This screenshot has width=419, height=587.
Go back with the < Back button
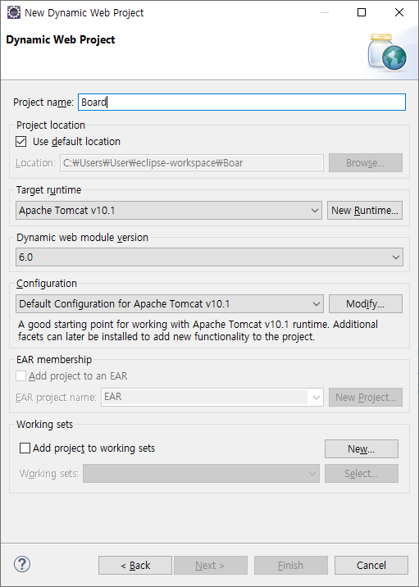click(x=135, y=566)
